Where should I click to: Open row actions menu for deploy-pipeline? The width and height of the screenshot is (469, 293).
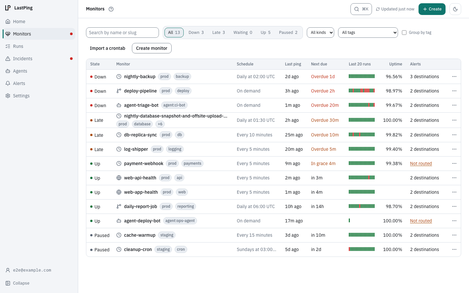[454, 91]
